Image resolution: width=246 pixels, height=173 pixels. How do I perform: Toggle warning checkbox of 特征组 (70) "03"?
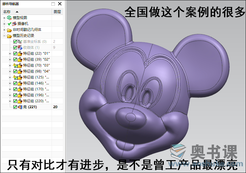click(x=15, y=65)
